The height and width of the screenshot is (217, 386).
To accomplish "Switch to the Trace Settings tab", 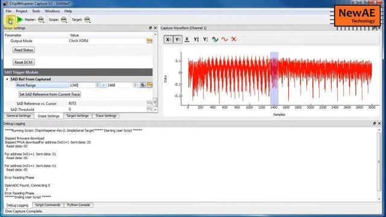I will tap(106, 116).
